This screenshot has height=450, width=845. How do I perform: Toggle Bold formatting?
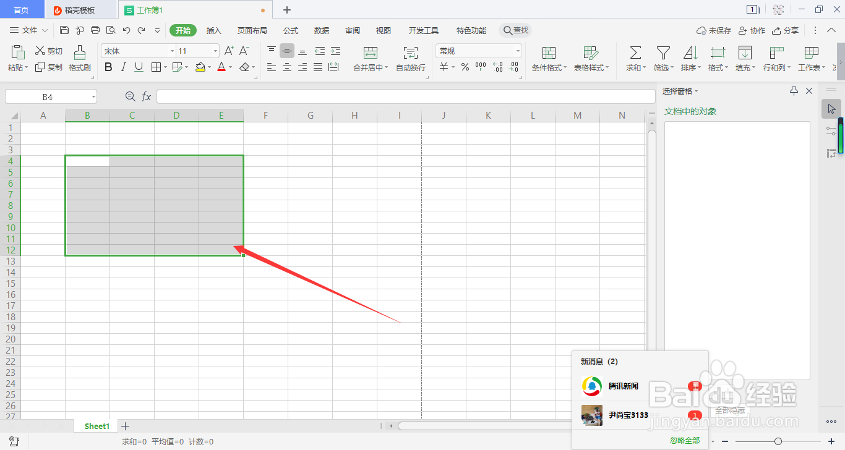pyautogui.click(x=109, y=67)
